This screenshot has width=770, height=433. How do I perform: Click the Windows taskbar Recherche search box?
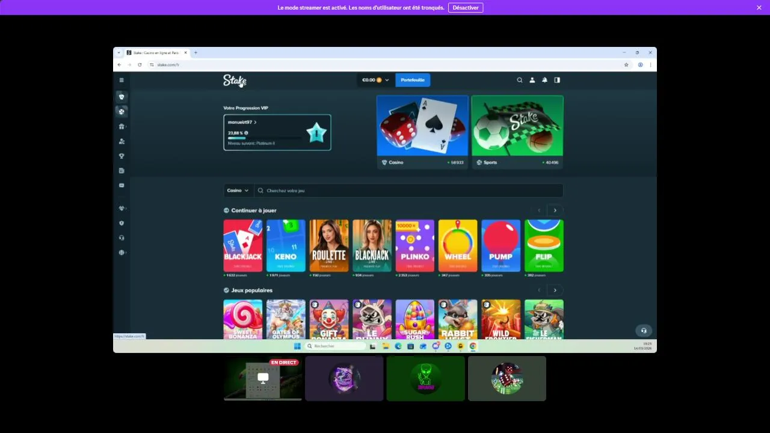[x=336, y=346]
